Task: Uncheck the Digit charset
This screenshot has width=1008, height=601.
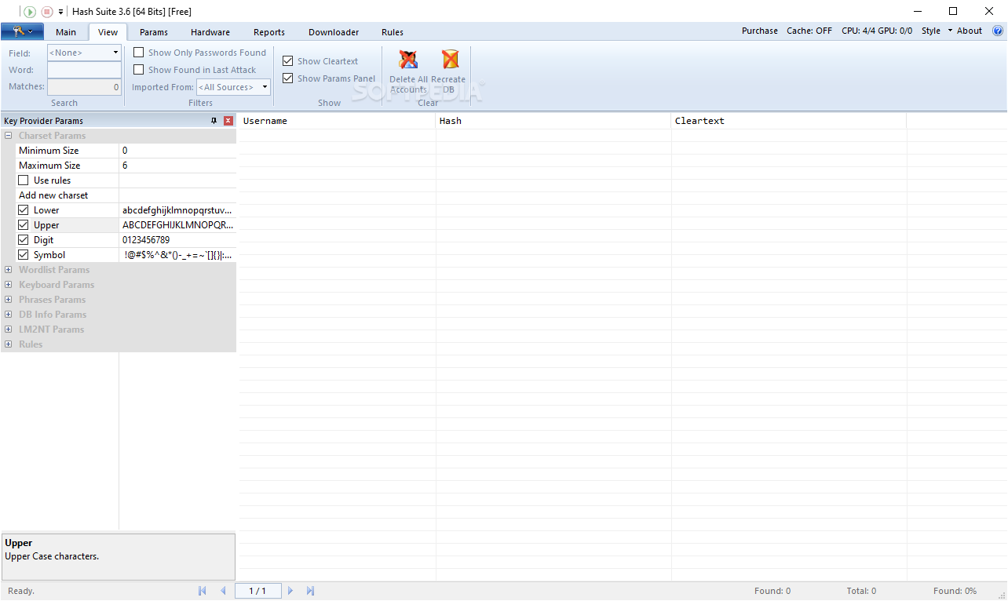Action: [x=24, y=240]
